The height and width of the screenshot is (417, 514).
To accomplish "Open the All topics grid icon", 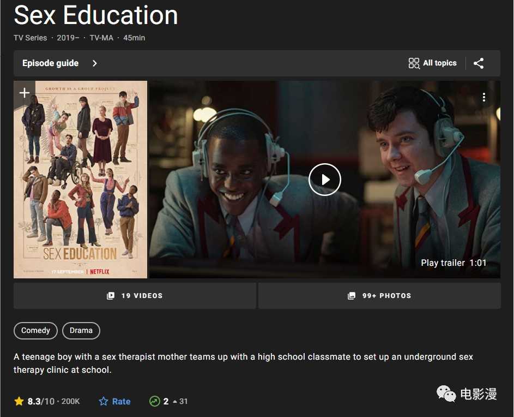I will (x=414, y=63).
